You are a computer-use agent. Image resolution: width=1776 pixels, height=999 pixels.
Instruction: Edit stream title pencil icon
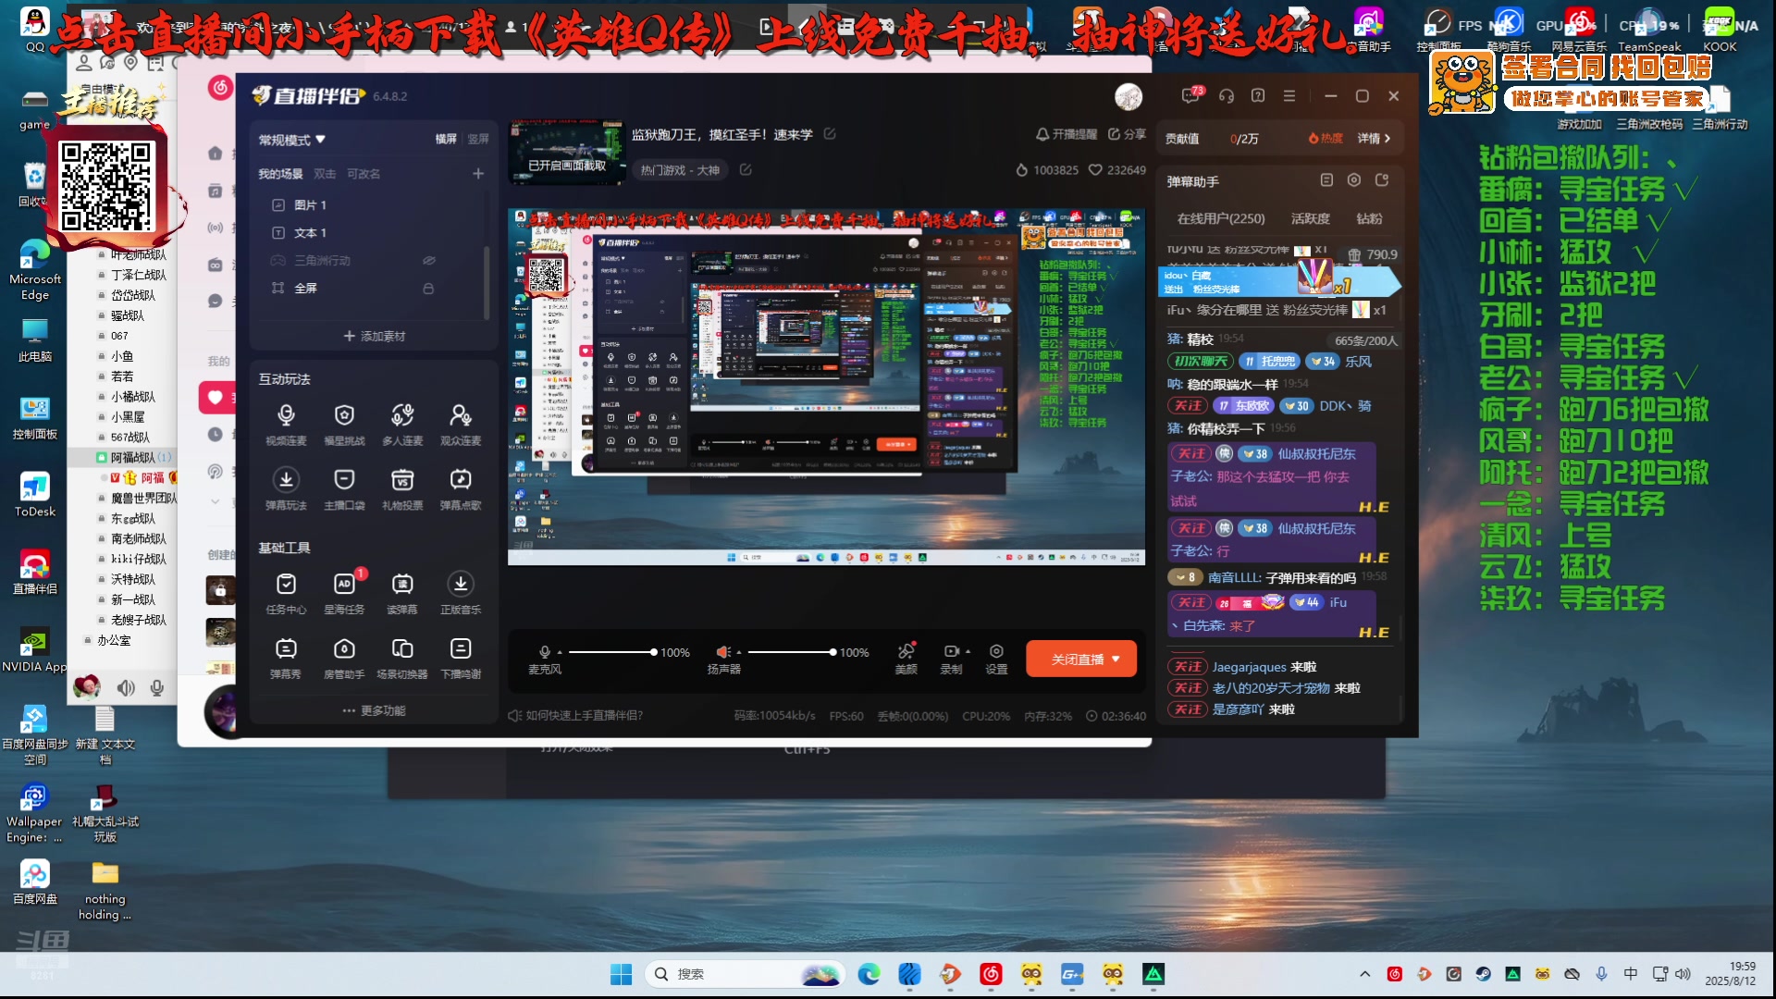click(x=830, y=134)
